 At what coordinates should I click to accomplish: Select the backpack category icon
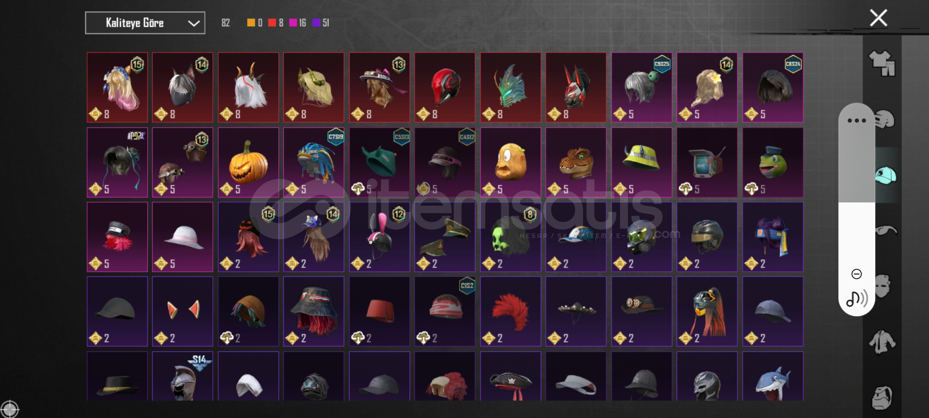click(x=882, y=397)
